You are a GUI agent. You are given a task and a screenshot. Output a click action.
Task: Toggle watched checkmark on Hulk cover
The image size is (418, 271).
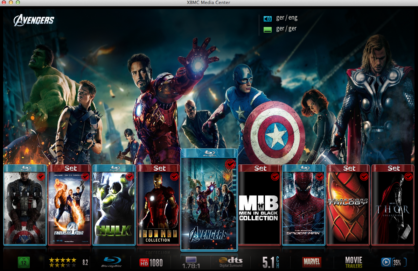[x=130, y=177]
